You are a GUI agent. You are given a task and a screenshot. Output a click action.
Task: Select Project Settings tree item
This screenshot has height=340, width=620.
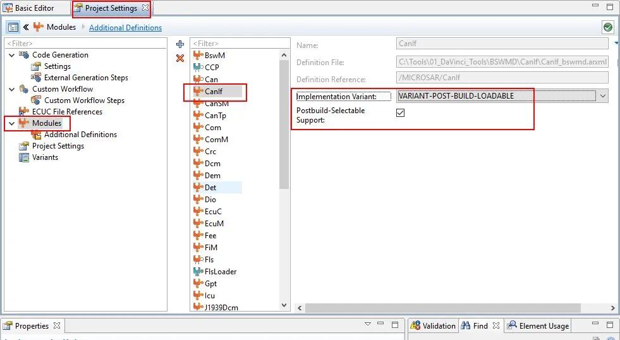[58, 146]
